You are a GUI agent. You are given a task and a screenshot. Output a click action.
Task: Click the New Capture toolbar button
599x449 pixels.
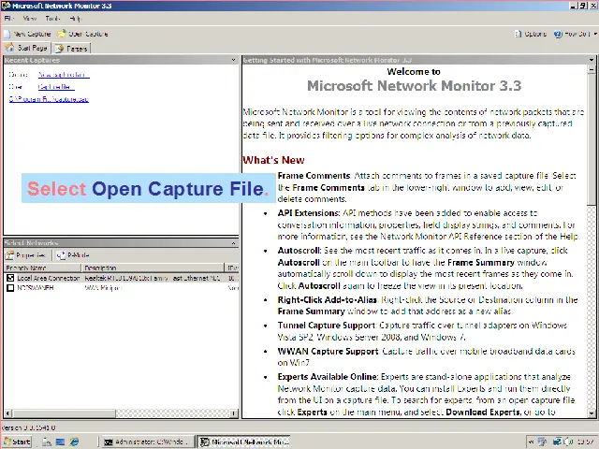tap(27, 34)
